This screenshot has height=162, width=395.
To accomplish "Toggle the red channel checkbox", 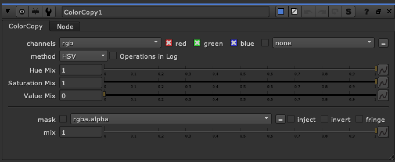I will [169, 43].
